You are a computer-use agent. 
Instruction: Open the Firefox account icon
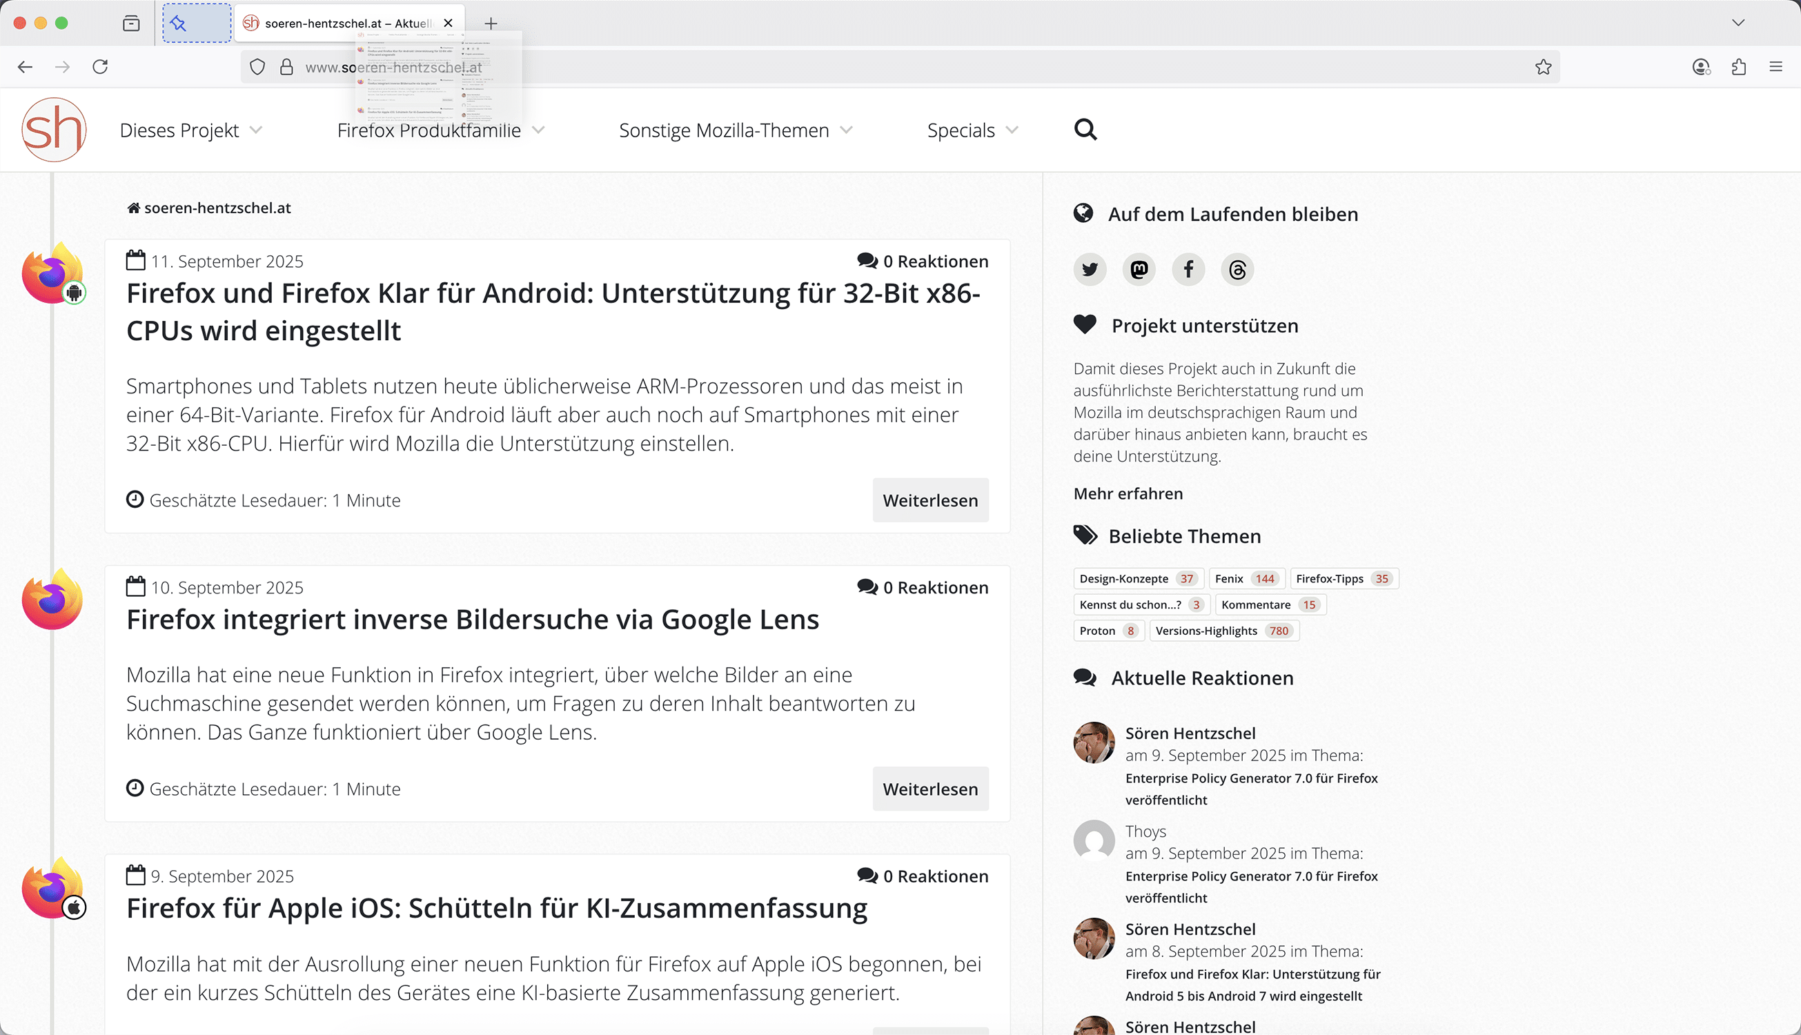1701,67
